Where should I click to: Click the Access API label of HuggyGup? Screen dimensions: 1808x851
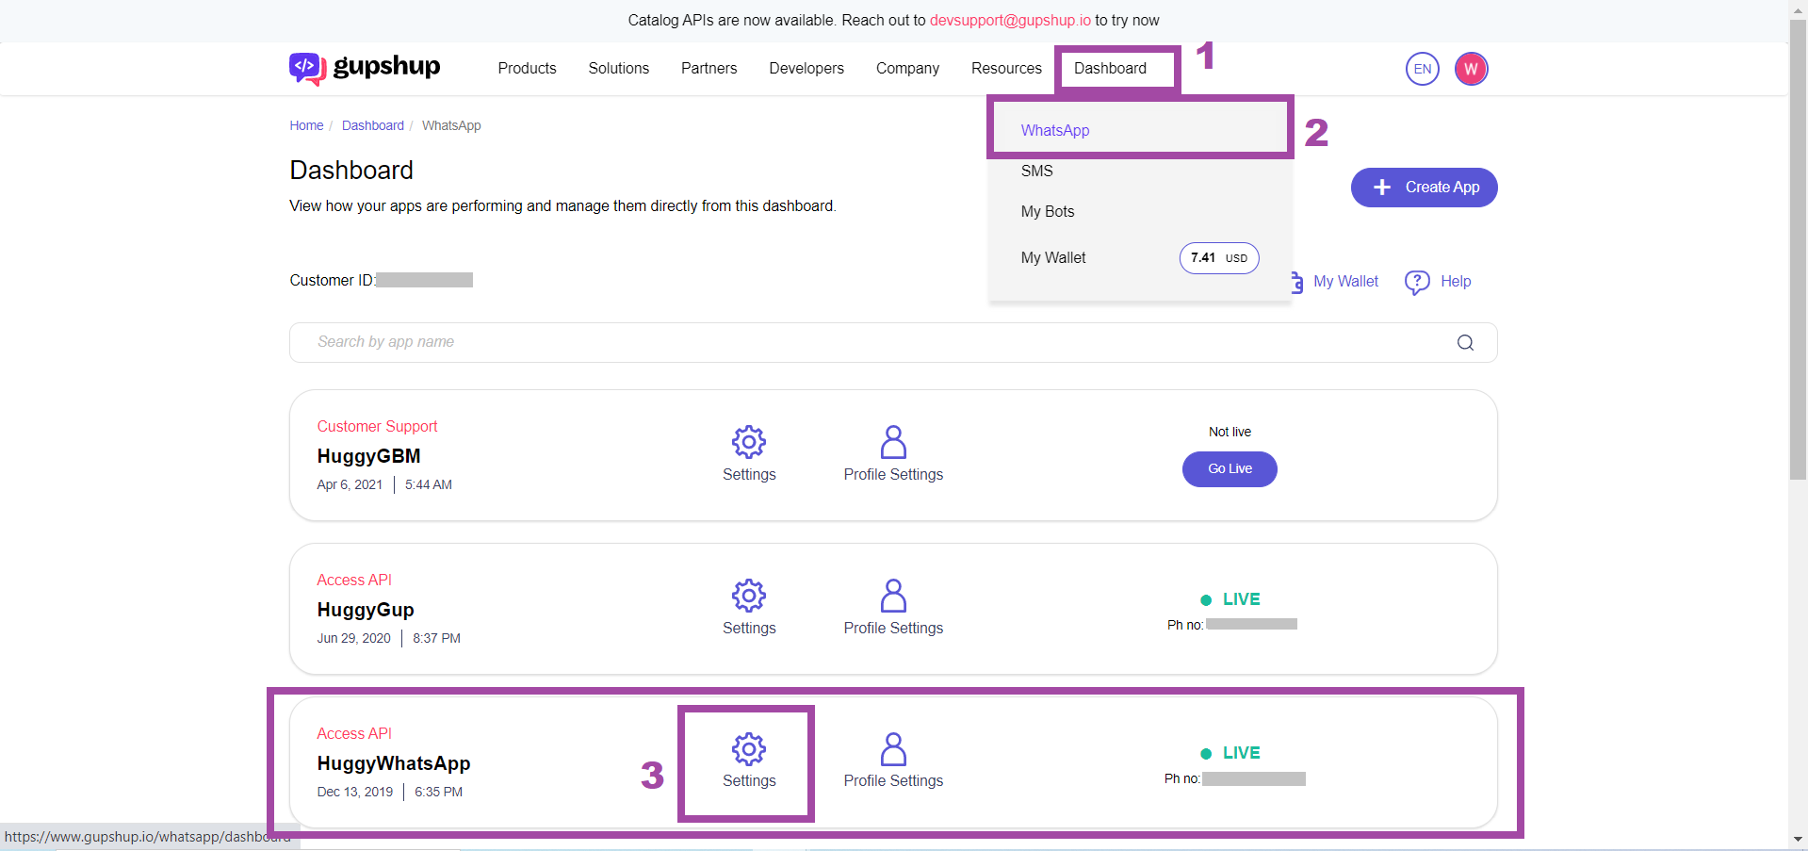[x=354, y=580]
